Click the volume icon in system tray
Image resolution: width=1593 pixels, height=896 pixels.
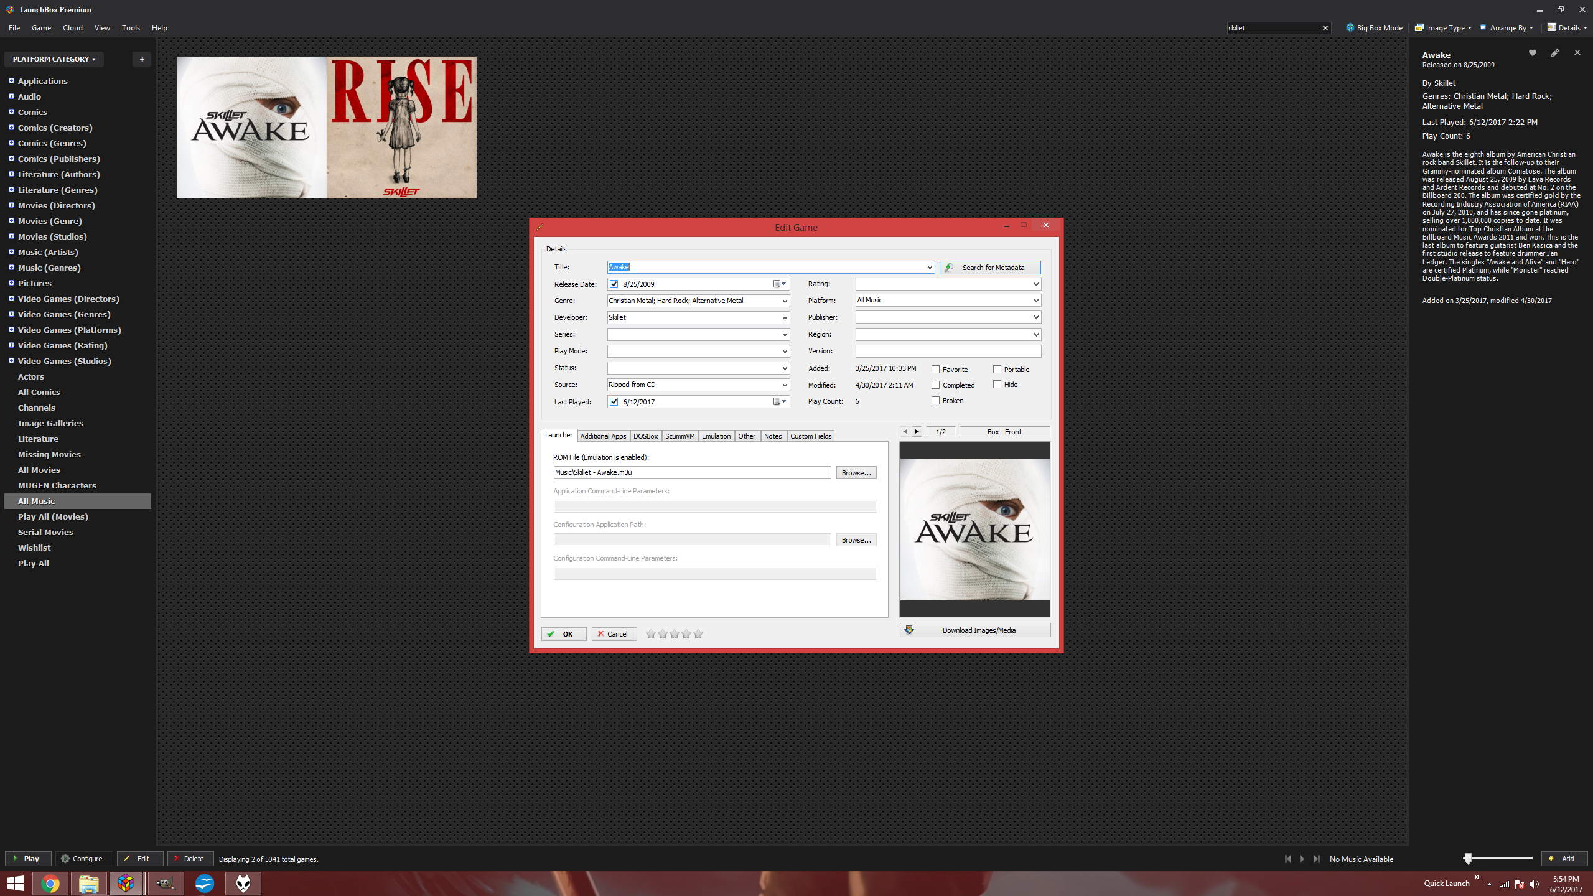pos(1535,884)
